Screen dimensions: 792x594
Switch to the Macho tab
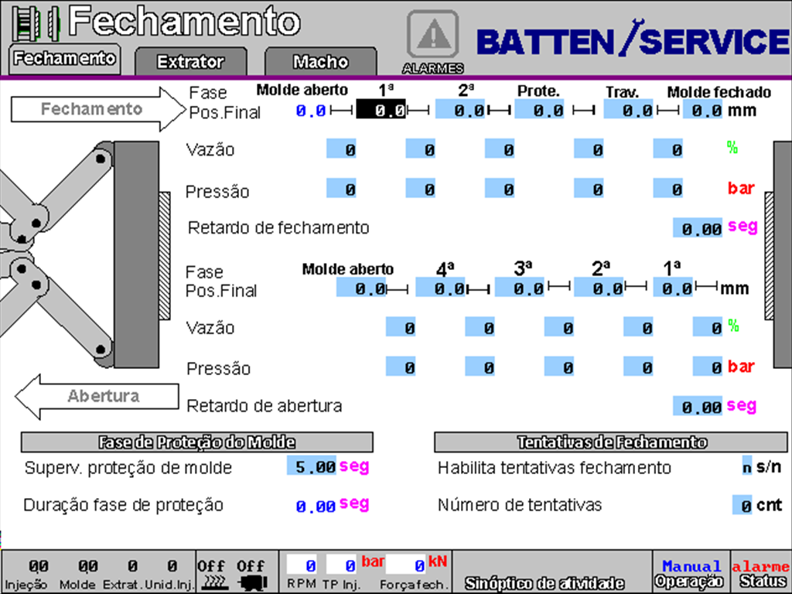[320, 62]
